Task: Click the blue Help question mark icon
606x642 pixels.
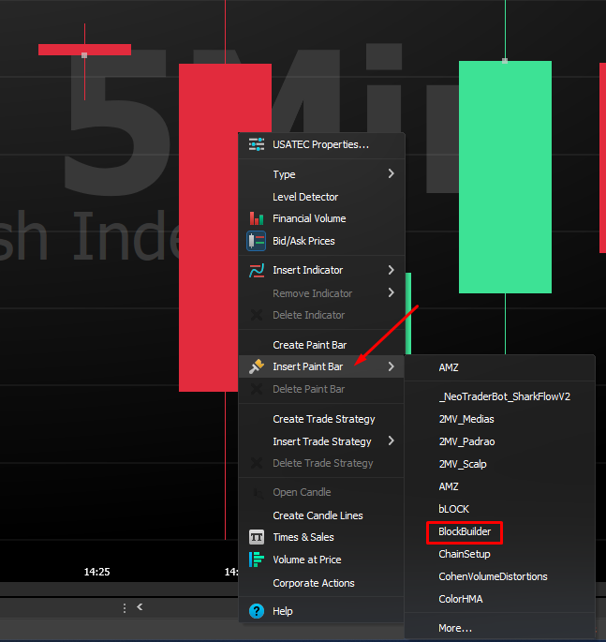Action: (x=256, y=611)
